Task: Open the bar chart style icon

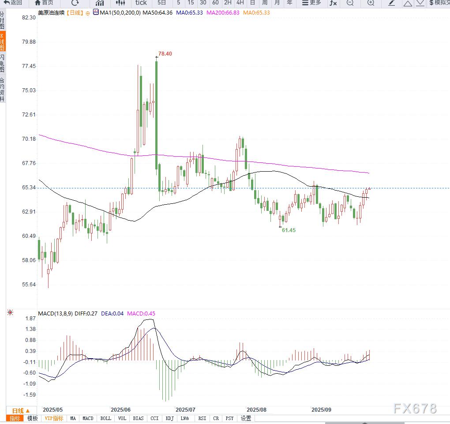Action: (x=100, y=3)
